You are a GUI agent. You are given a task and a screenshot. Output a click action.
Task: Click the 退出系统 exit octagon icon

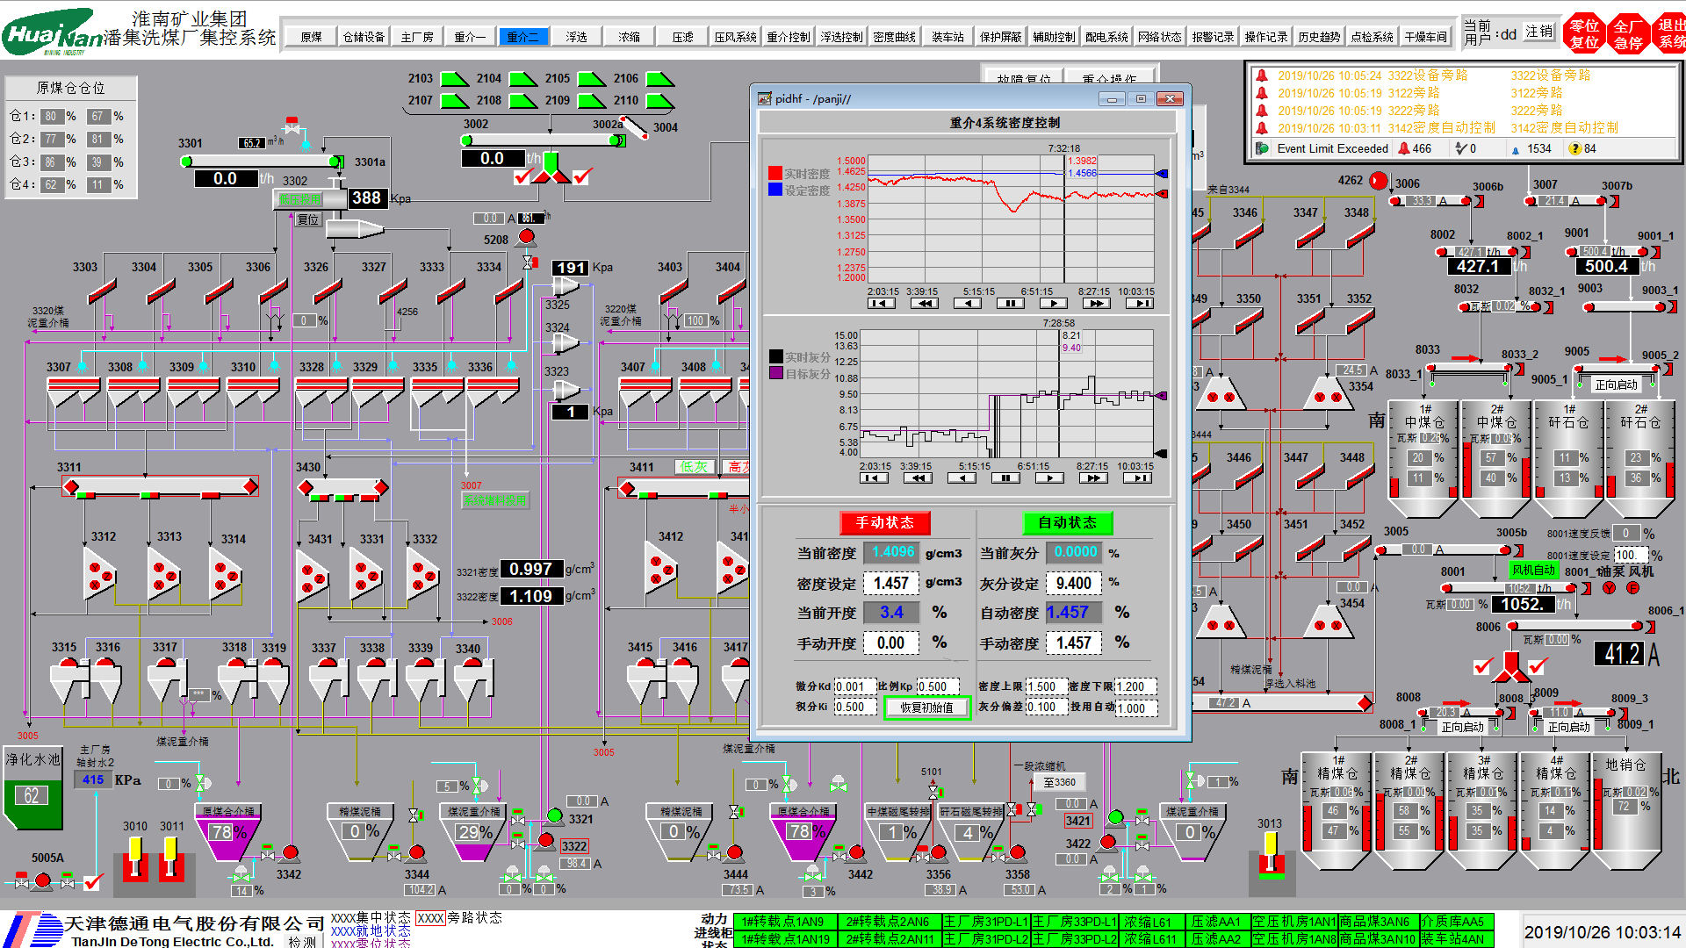pyautogui.click(x=1669, y=33)
